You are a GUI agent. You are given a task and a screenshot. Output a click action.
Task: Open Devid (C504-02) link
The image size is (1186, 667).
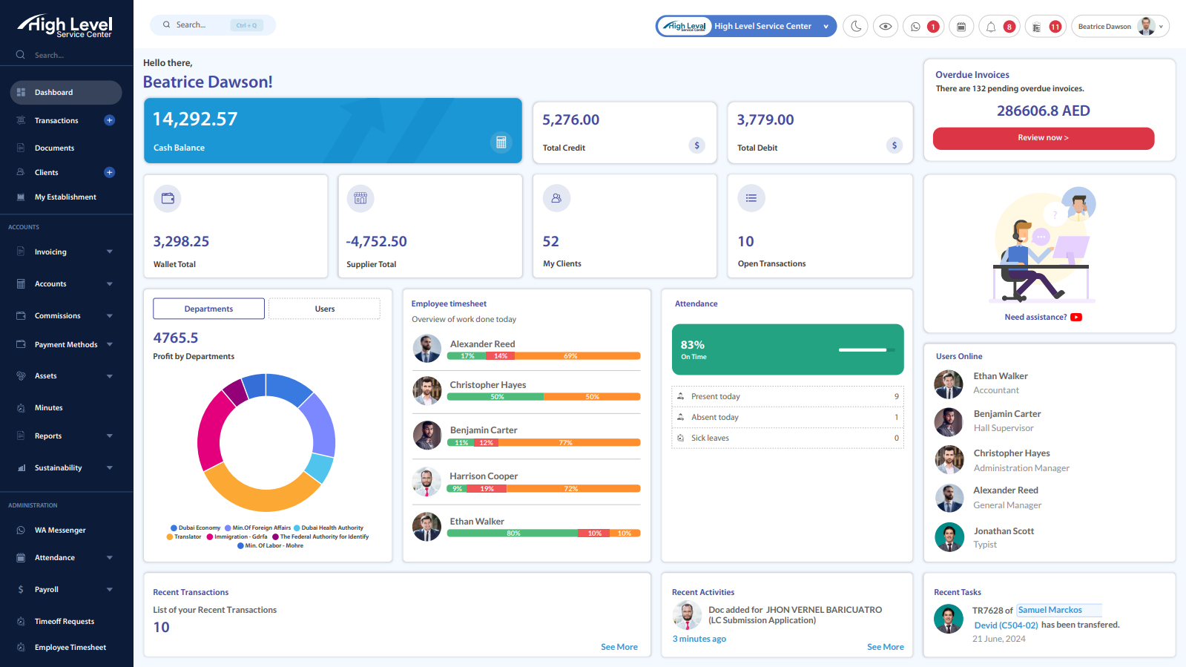pos(1007,625)
